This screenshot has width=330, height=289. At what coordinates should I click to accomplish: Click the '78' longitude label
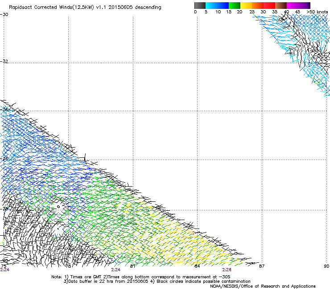tap(68, 266)
